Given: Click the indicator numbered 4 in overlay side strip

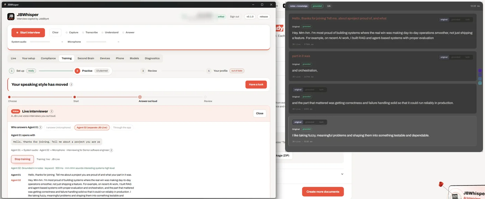Looking at the screenshot, I should (480, 83).
